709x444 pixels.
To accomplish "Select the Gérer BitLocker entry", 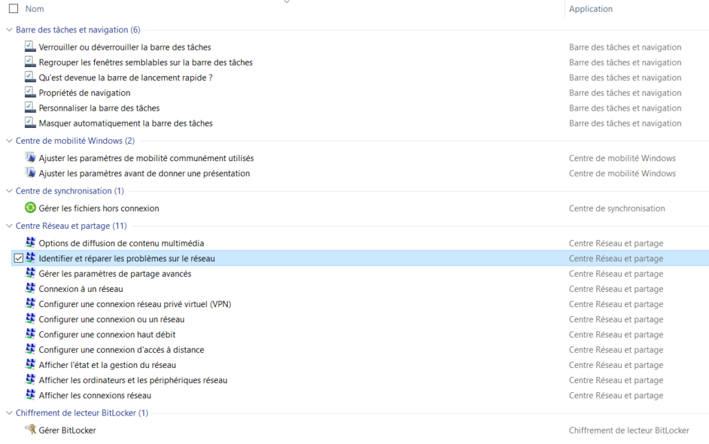I will click(x=67, y=430).
